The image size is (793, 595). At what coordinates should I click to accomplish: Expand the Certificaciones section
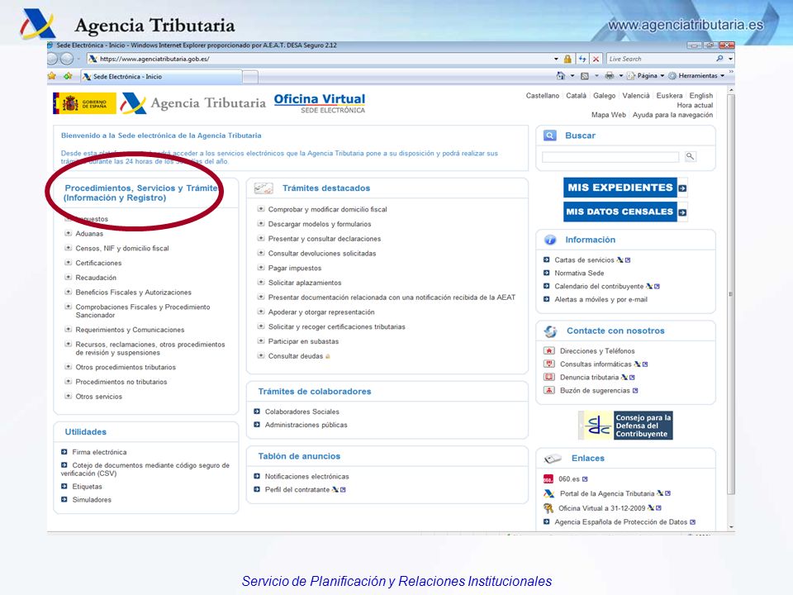[68, 263]
